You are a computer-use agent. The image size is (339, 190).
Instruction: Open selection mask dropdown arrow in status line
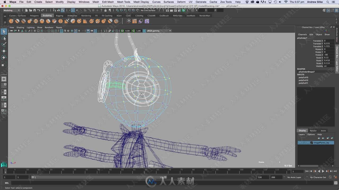[x=69, y=10]
